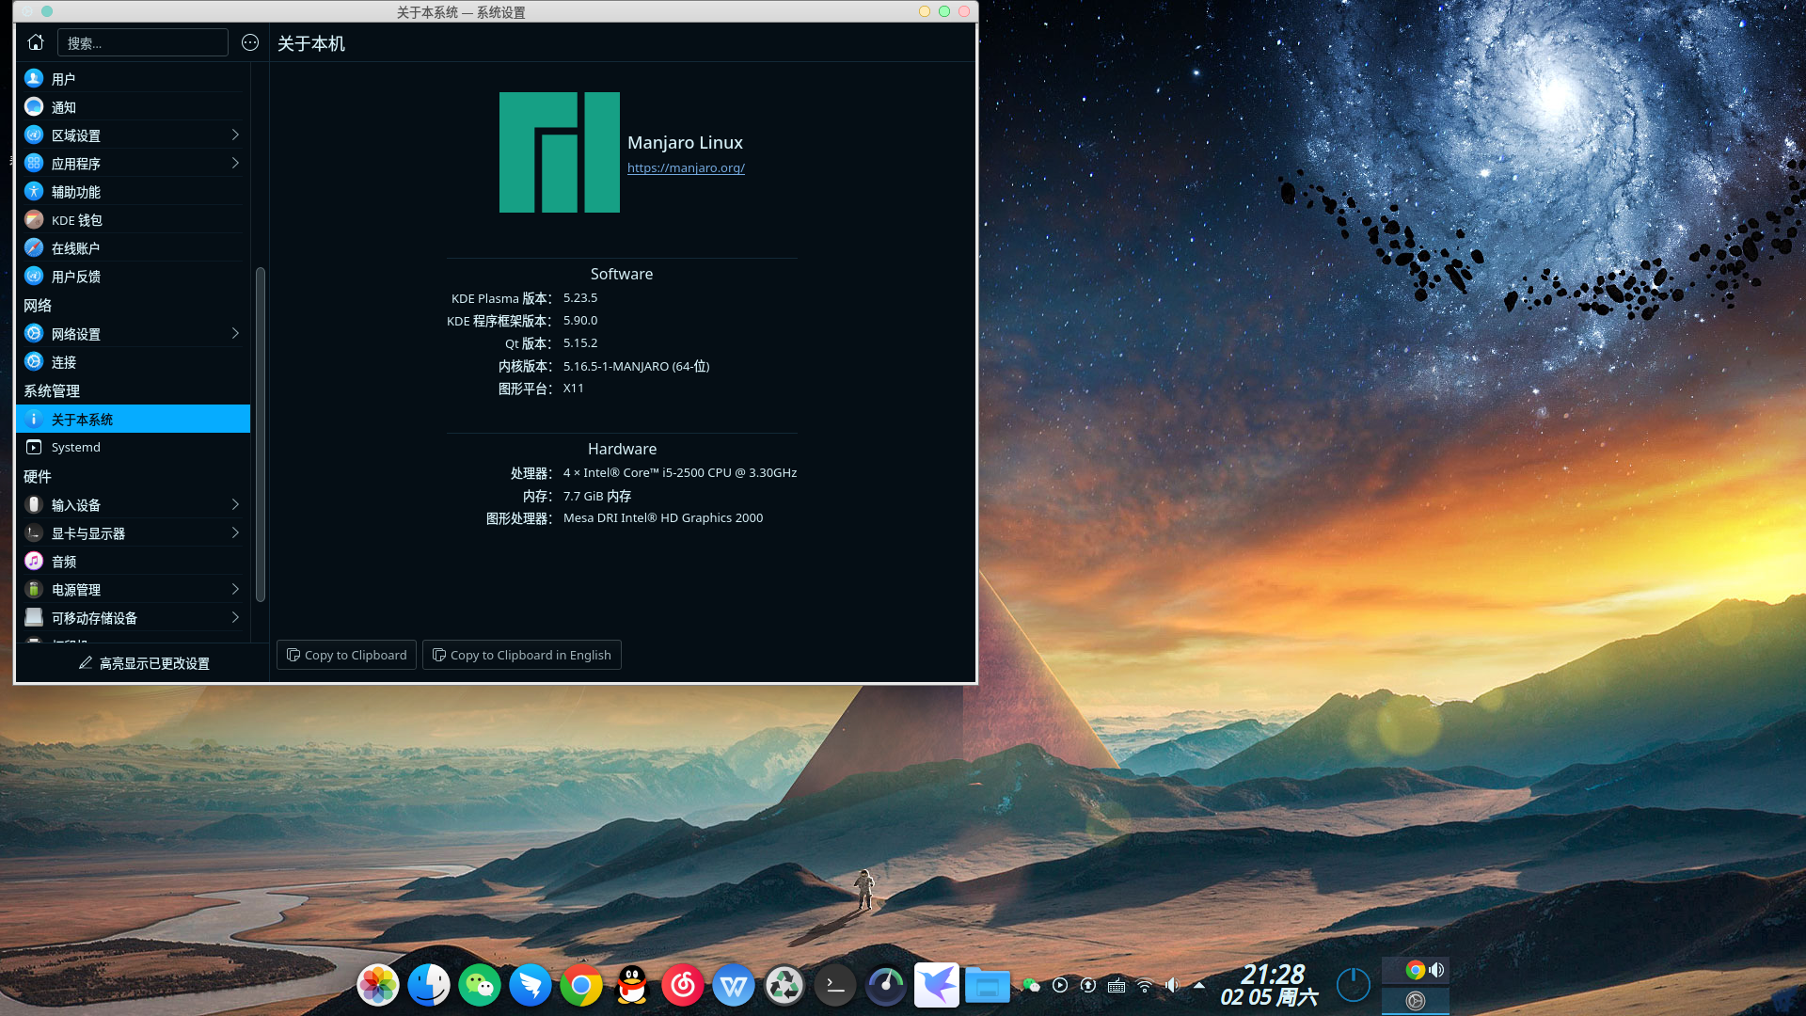Launch WeChat from the dock
Image resolution: width=1806 pixels, height=1016 pixels.
(480, 985)
